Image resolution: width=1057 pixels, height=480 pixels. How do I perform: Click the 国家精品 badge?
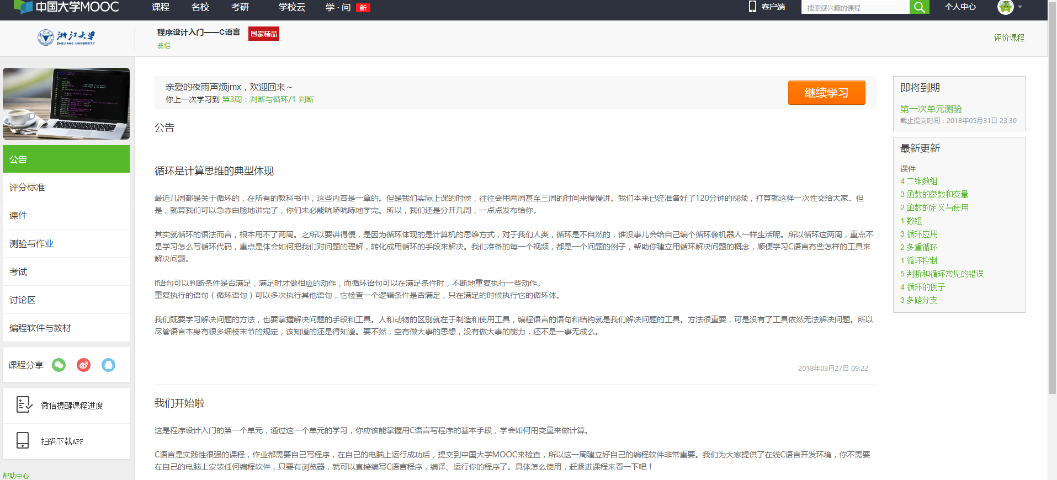click(x=264, y=34)
